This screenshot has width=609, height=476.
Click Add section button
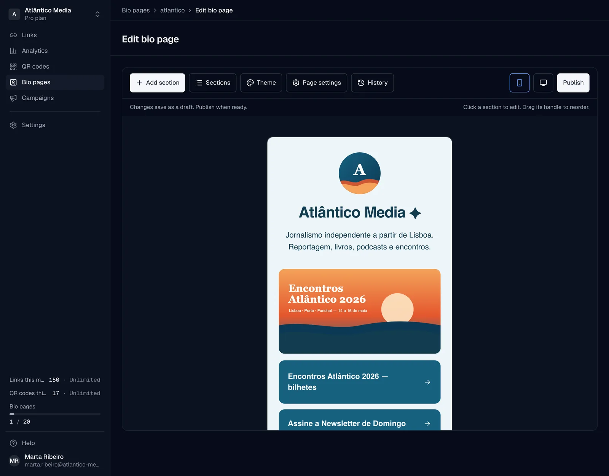(157, 83)
